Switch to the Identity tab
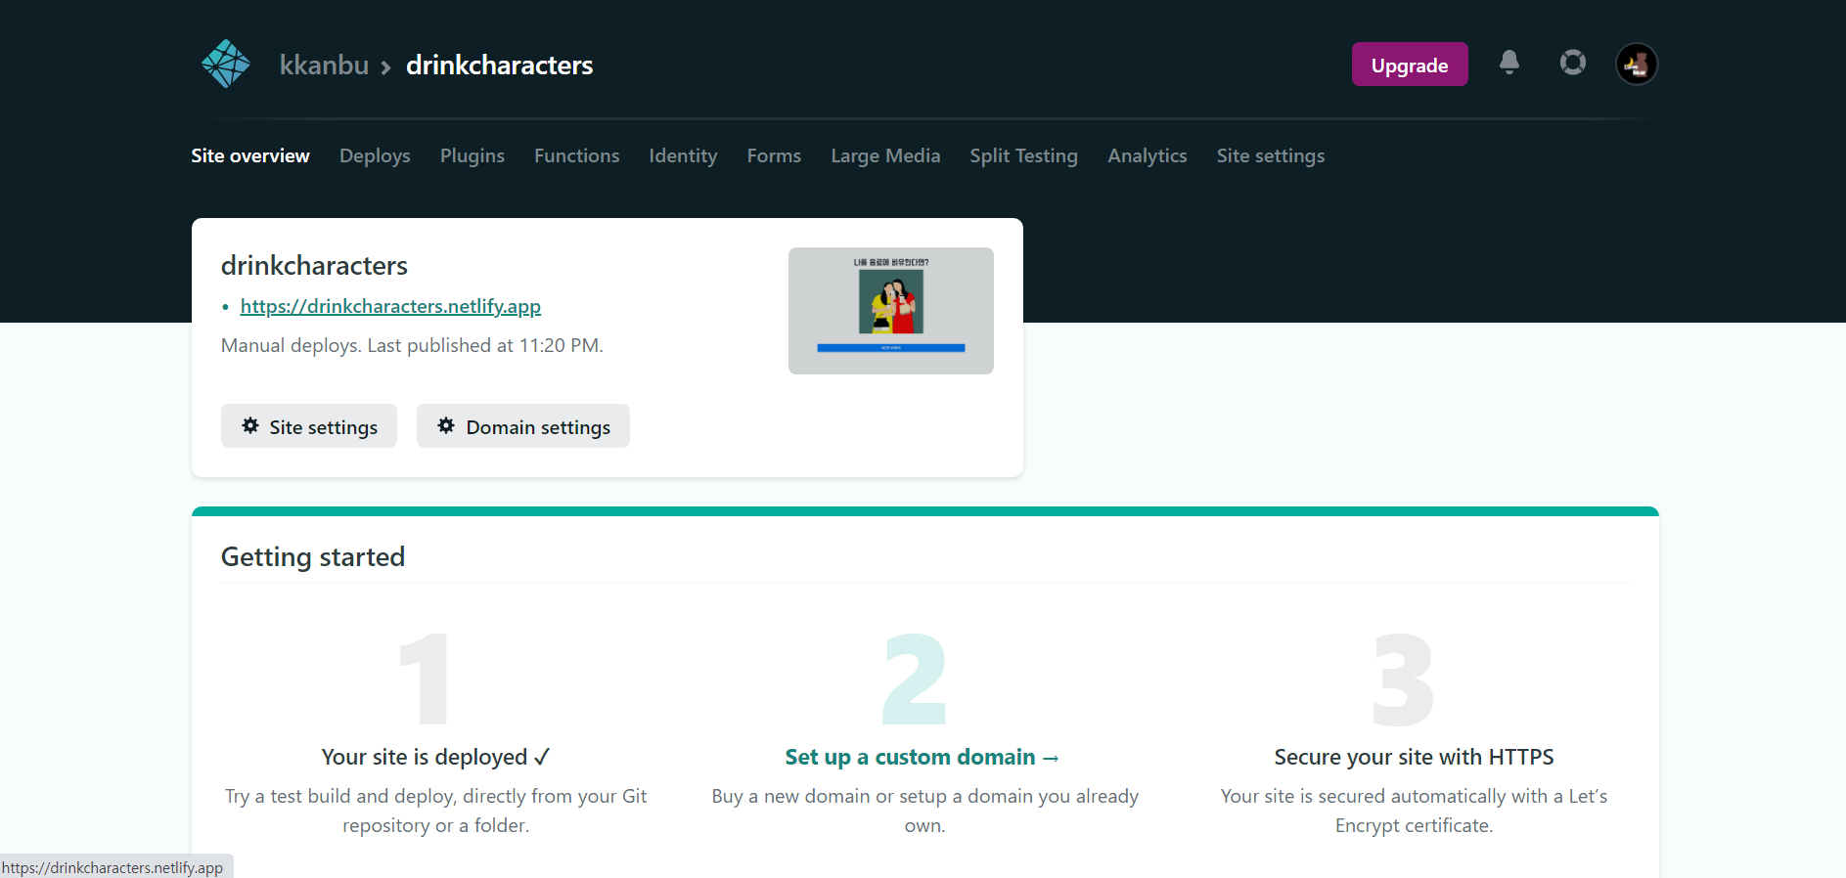The width and height of the screenshot is (1846, 878). (x=683, y=155)
